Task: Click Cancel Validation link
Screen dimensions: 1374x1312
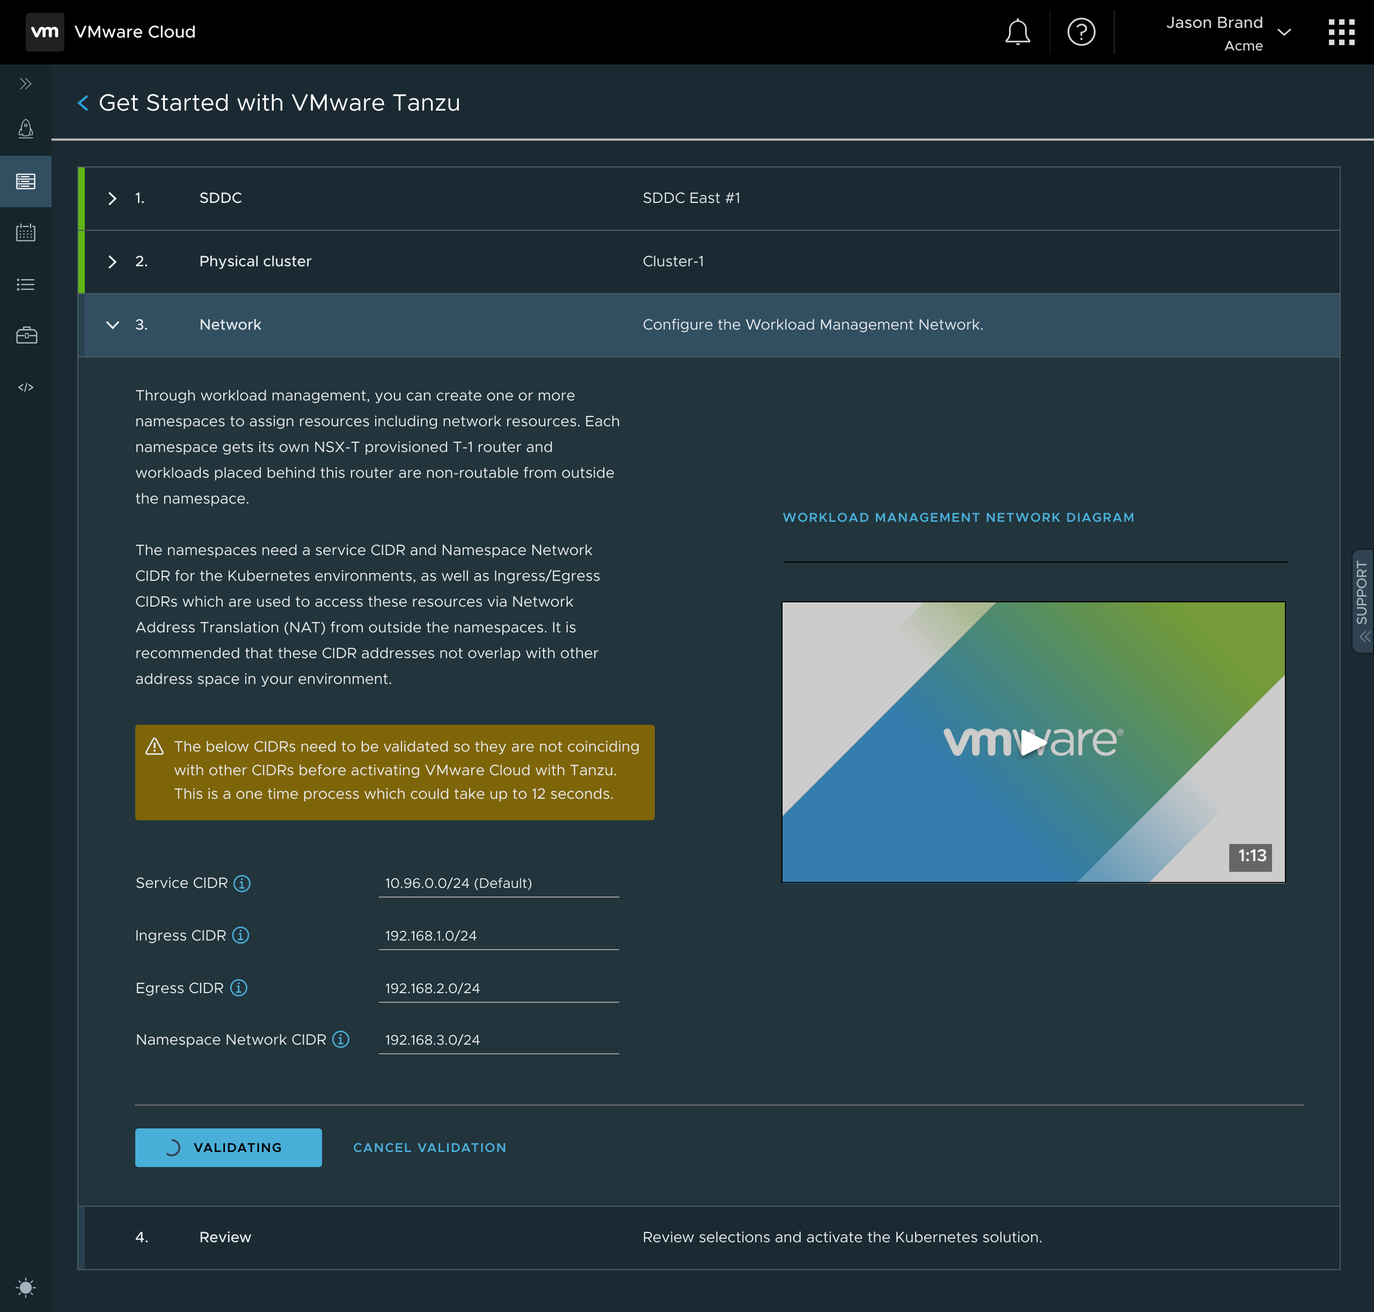Action: pyautogui.click(x=429, y=1147)
